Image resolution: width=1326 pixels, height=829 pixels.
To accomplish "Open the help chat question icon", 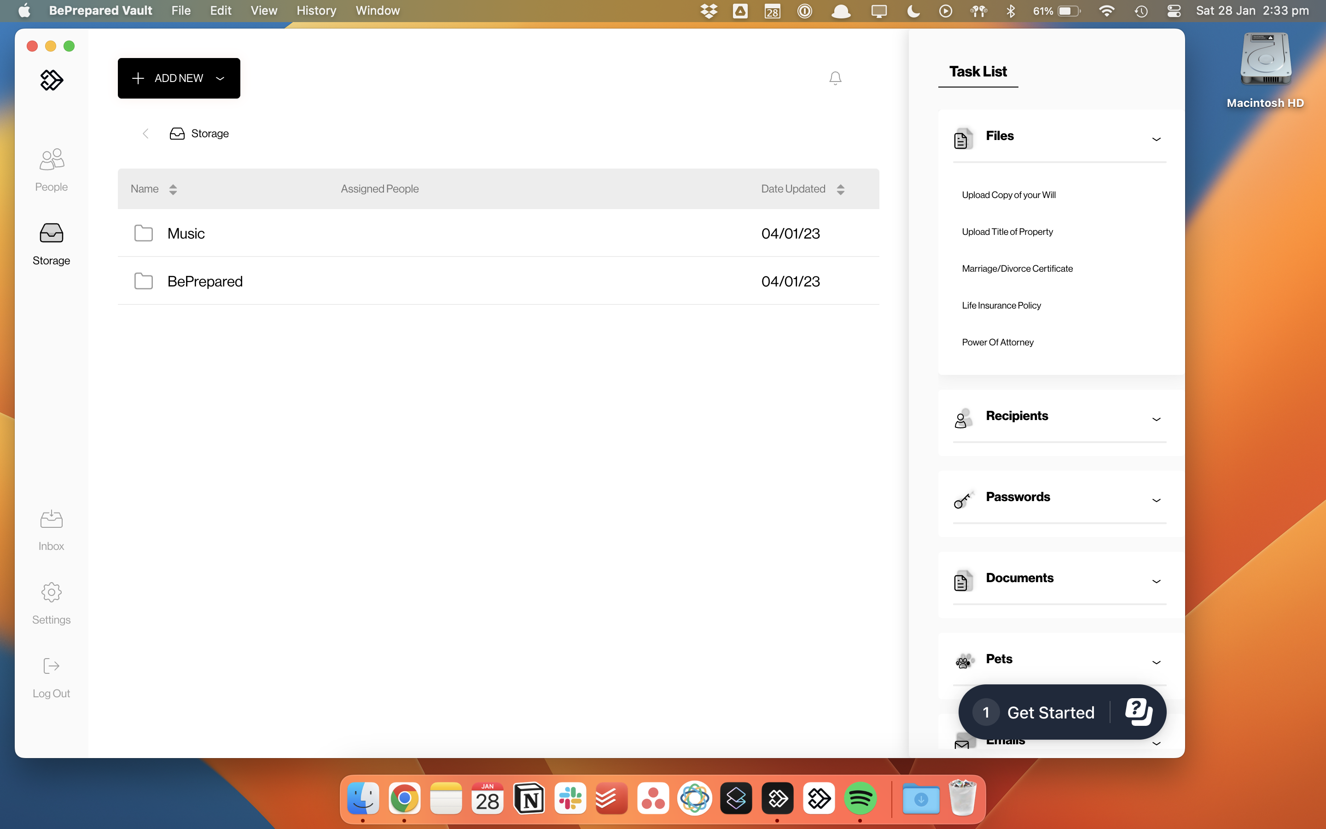I will click(x=1138, y=712).
